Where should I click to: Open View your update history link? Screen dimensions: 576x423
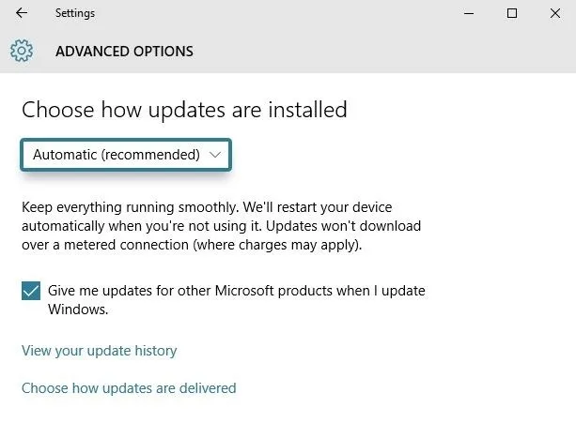pyautogui.click(x=100, y=351)
